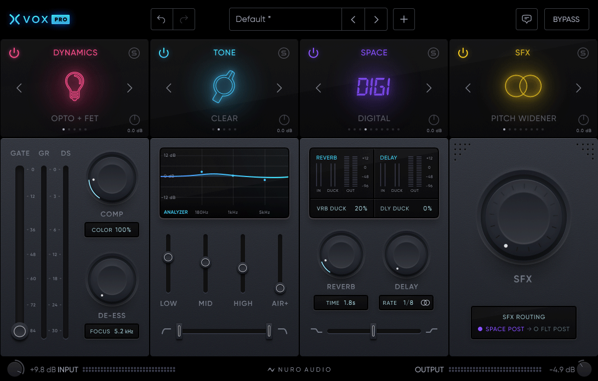Click the COLOR 100% value box
The height and width of the screenshot is (381, 598).
point(111,230)
